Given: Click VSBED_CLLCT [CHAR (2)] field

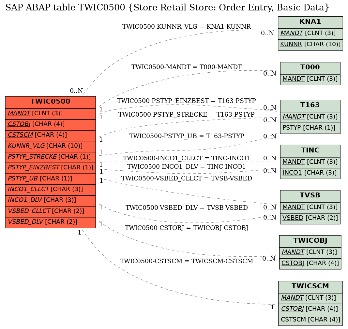Looking at the screenshot, I should coord(50,211).
